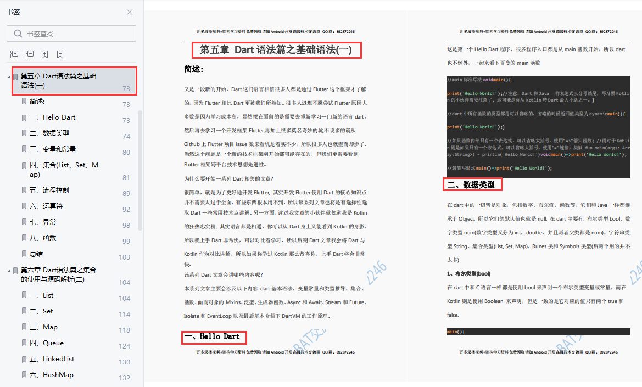Image resolution: width=642 pixels, height=387 pixels.
Task: Click bookmark icon beside 一、Hello Dart
Action: tap(24, 117)
